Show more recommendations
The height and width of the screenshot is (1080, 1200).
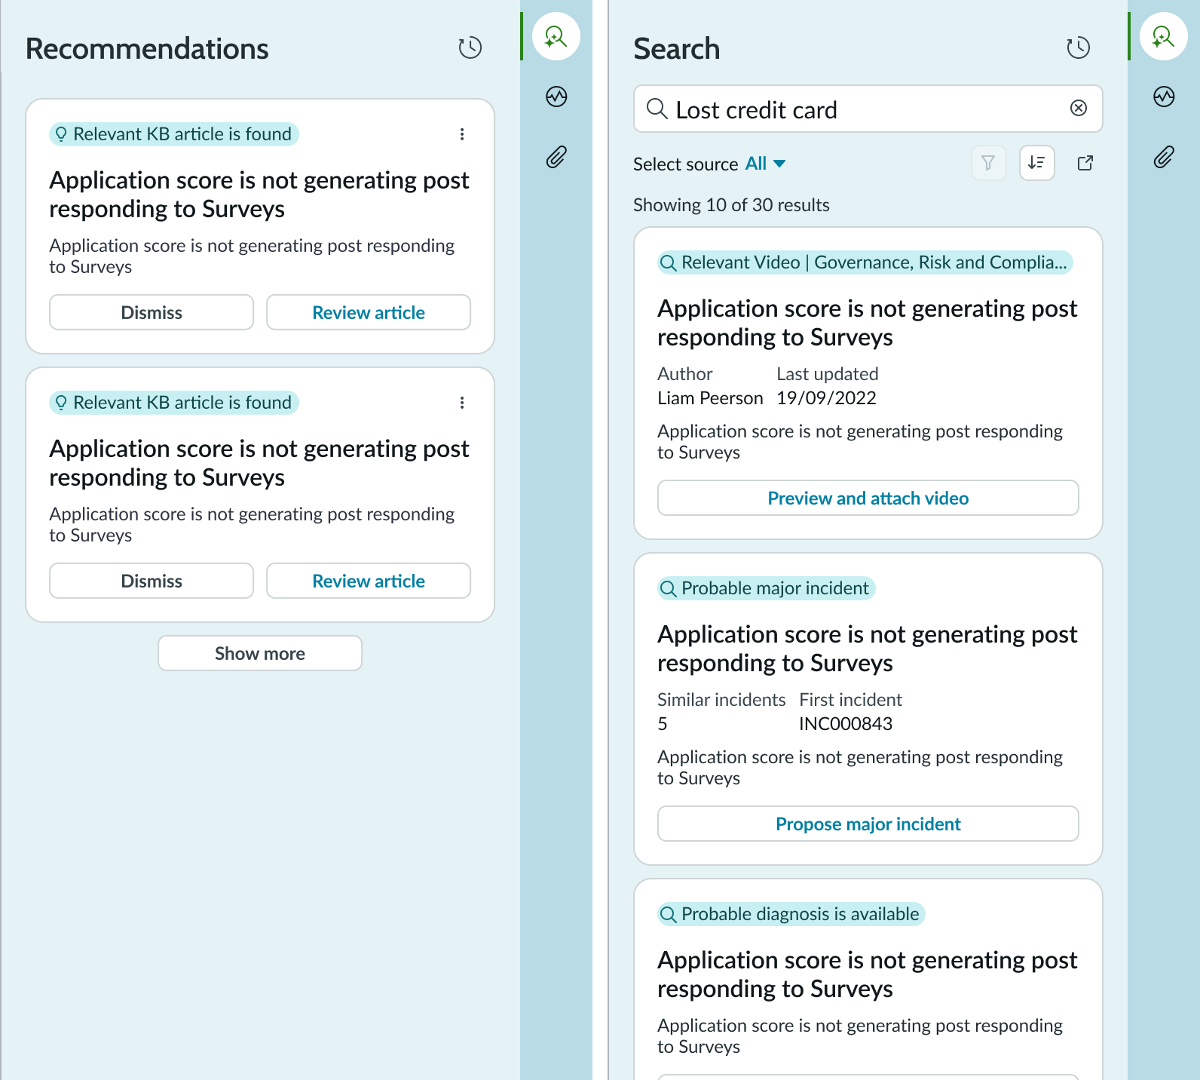(259, 653)
